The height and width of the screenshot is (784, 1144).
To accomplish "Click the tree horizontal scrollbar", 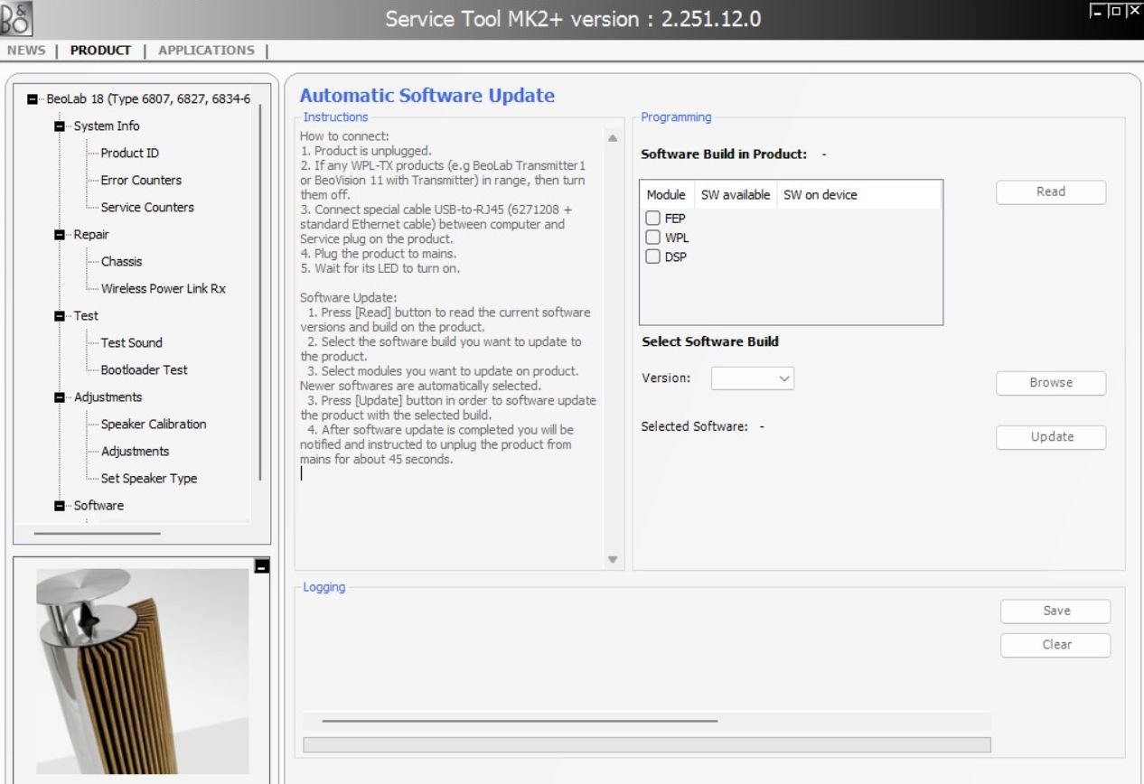I will point(97,533).
